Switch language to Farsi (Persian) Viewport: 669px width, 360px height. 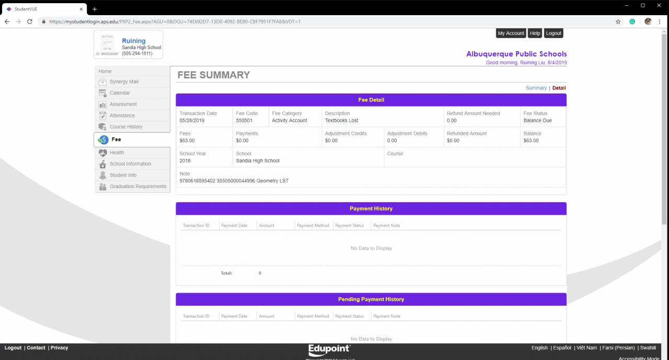pos(618,347)
